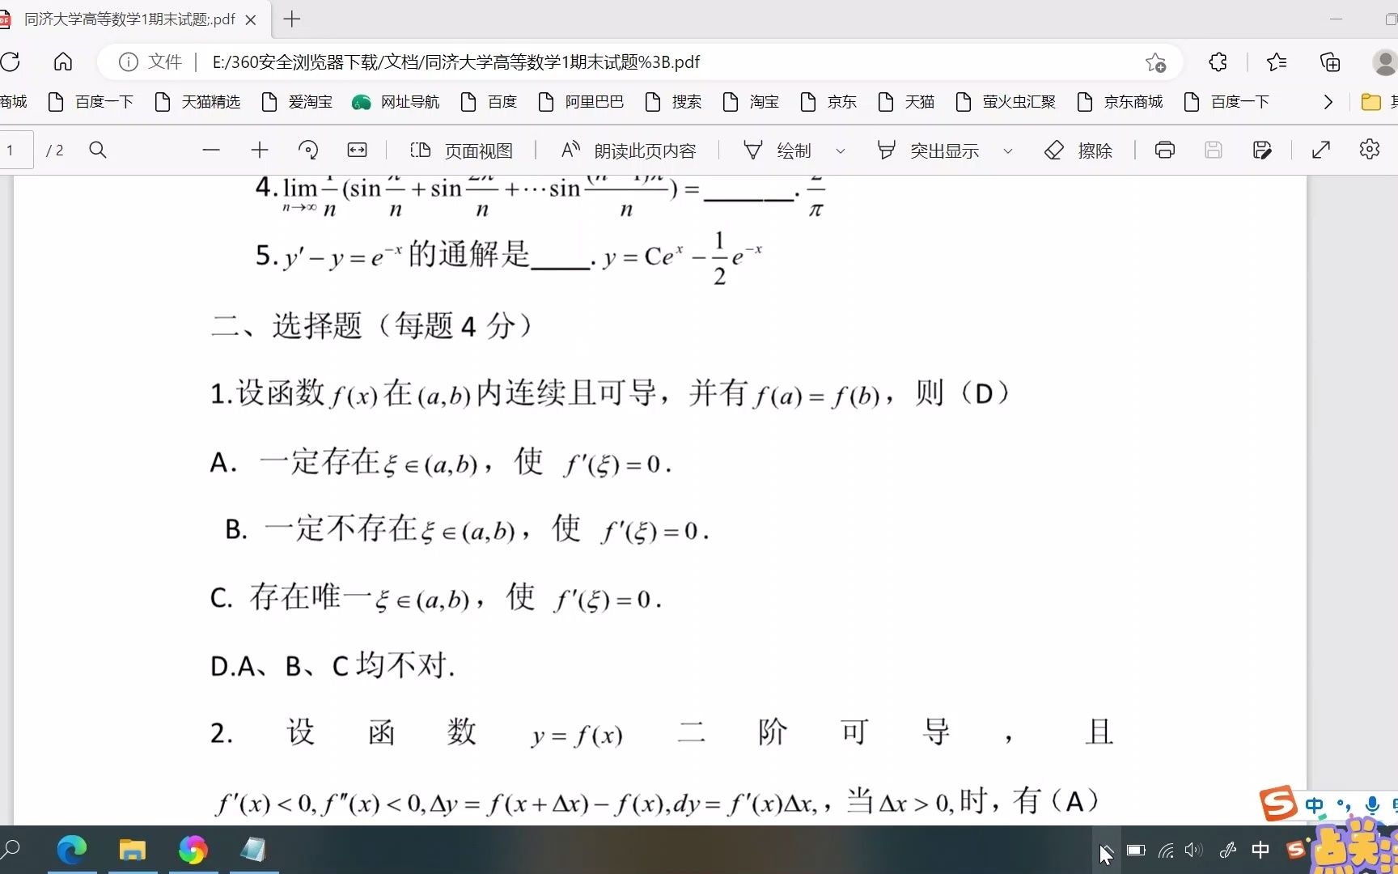Screen dimensions: 1398x874
Task: Go to the browser home page
Action: pyautogui.click(x=63, y=62)
